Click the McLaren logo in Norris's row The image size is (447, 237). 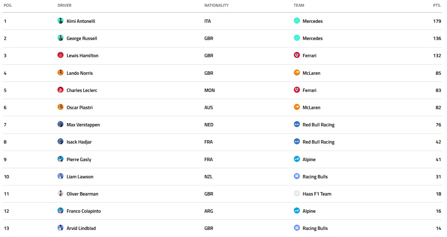click(x=297, y=73)
